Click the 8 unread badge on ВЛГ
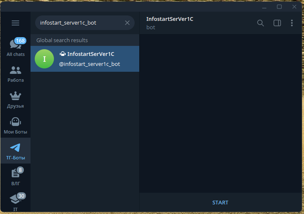The height and width of the screenshot is (214, 304). coord(20,170)
